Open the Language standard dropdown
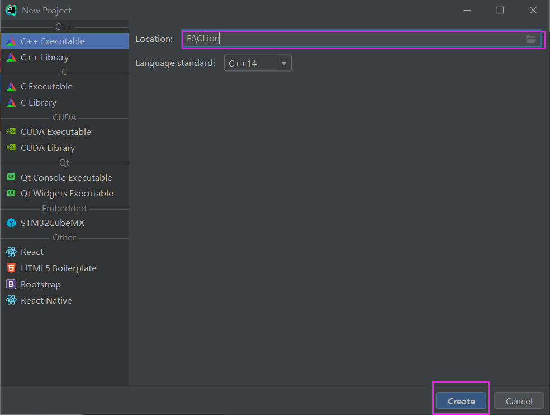550x415 pixels. pos(258,63)
